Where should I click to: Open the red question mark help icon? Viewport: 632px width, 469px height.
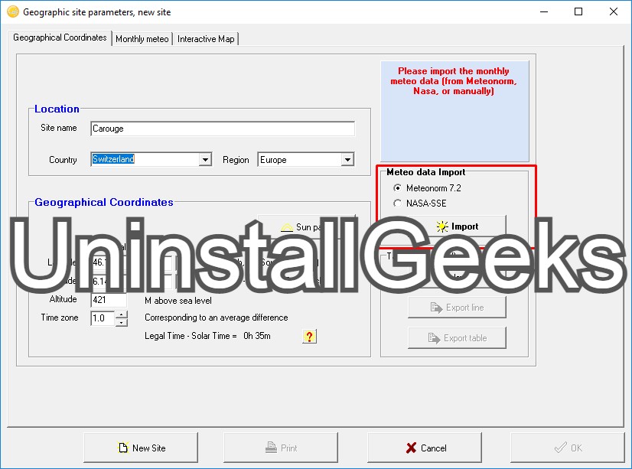(x=309, y=337)
